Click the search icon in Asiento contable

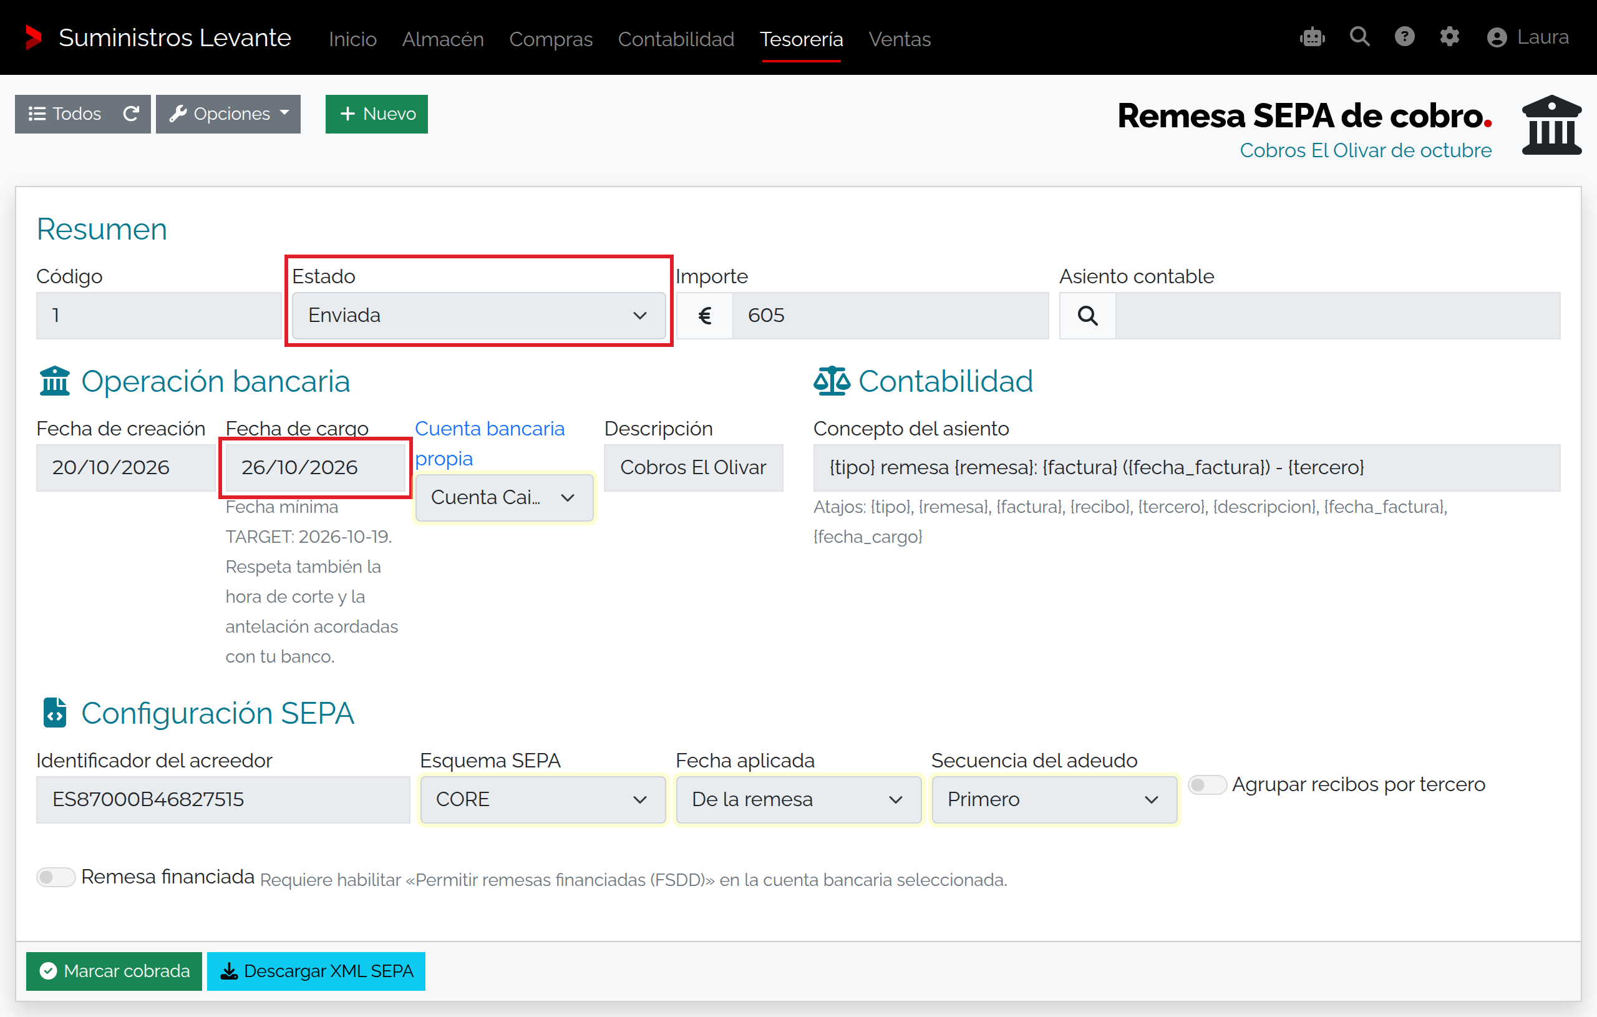[x=1088, y=316]
